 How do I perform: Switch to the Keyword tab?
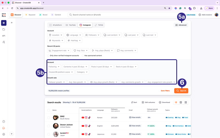[x=30, y=15]
